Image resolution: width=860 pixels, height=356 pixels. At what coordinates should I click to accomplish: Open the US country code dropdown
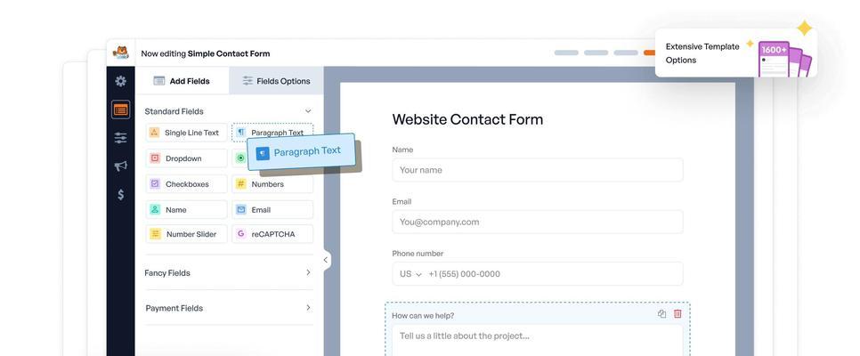pos(410,274)
